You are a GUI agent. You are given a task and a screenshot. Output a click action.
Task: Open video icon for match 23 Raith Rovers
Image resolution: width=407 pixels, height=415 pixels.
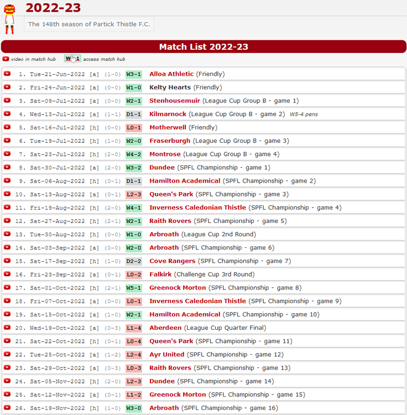coord(7,367)
